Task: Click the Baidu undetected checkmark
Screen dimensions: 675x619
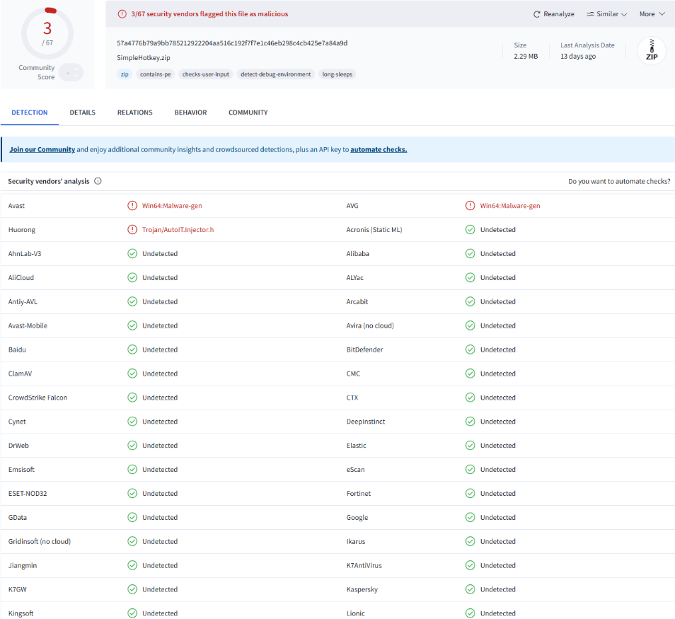Action: point(132,349)
